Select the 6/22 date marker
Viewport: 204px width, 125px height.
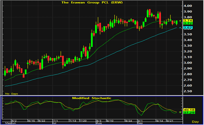click(x=42, y=121)
